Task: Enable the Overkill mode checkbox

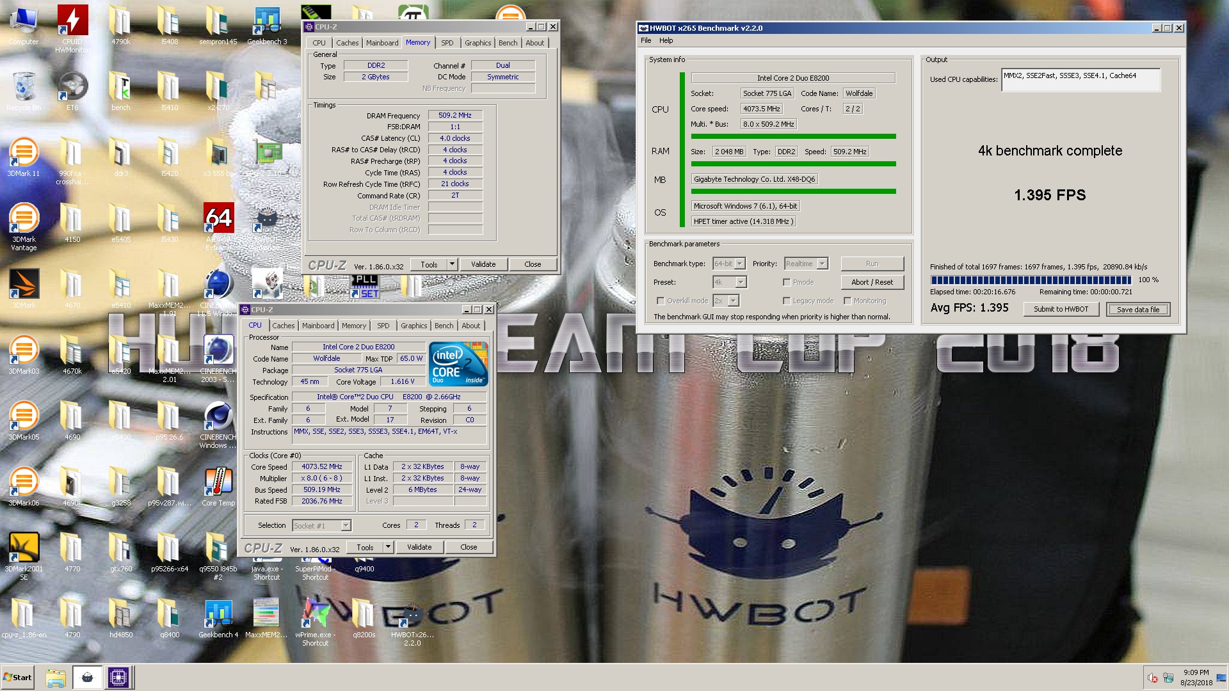Action: point(661,301)
